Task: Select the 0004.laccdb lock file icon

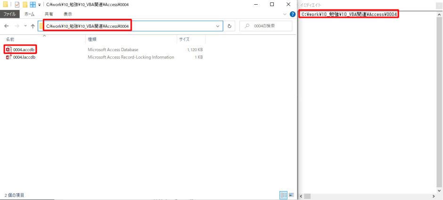Action: 8,57
